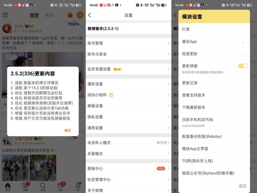Select the 推荐 tab
Image resolution: width=257 pixels, height=193 pixels.
[x=34, y=14]
